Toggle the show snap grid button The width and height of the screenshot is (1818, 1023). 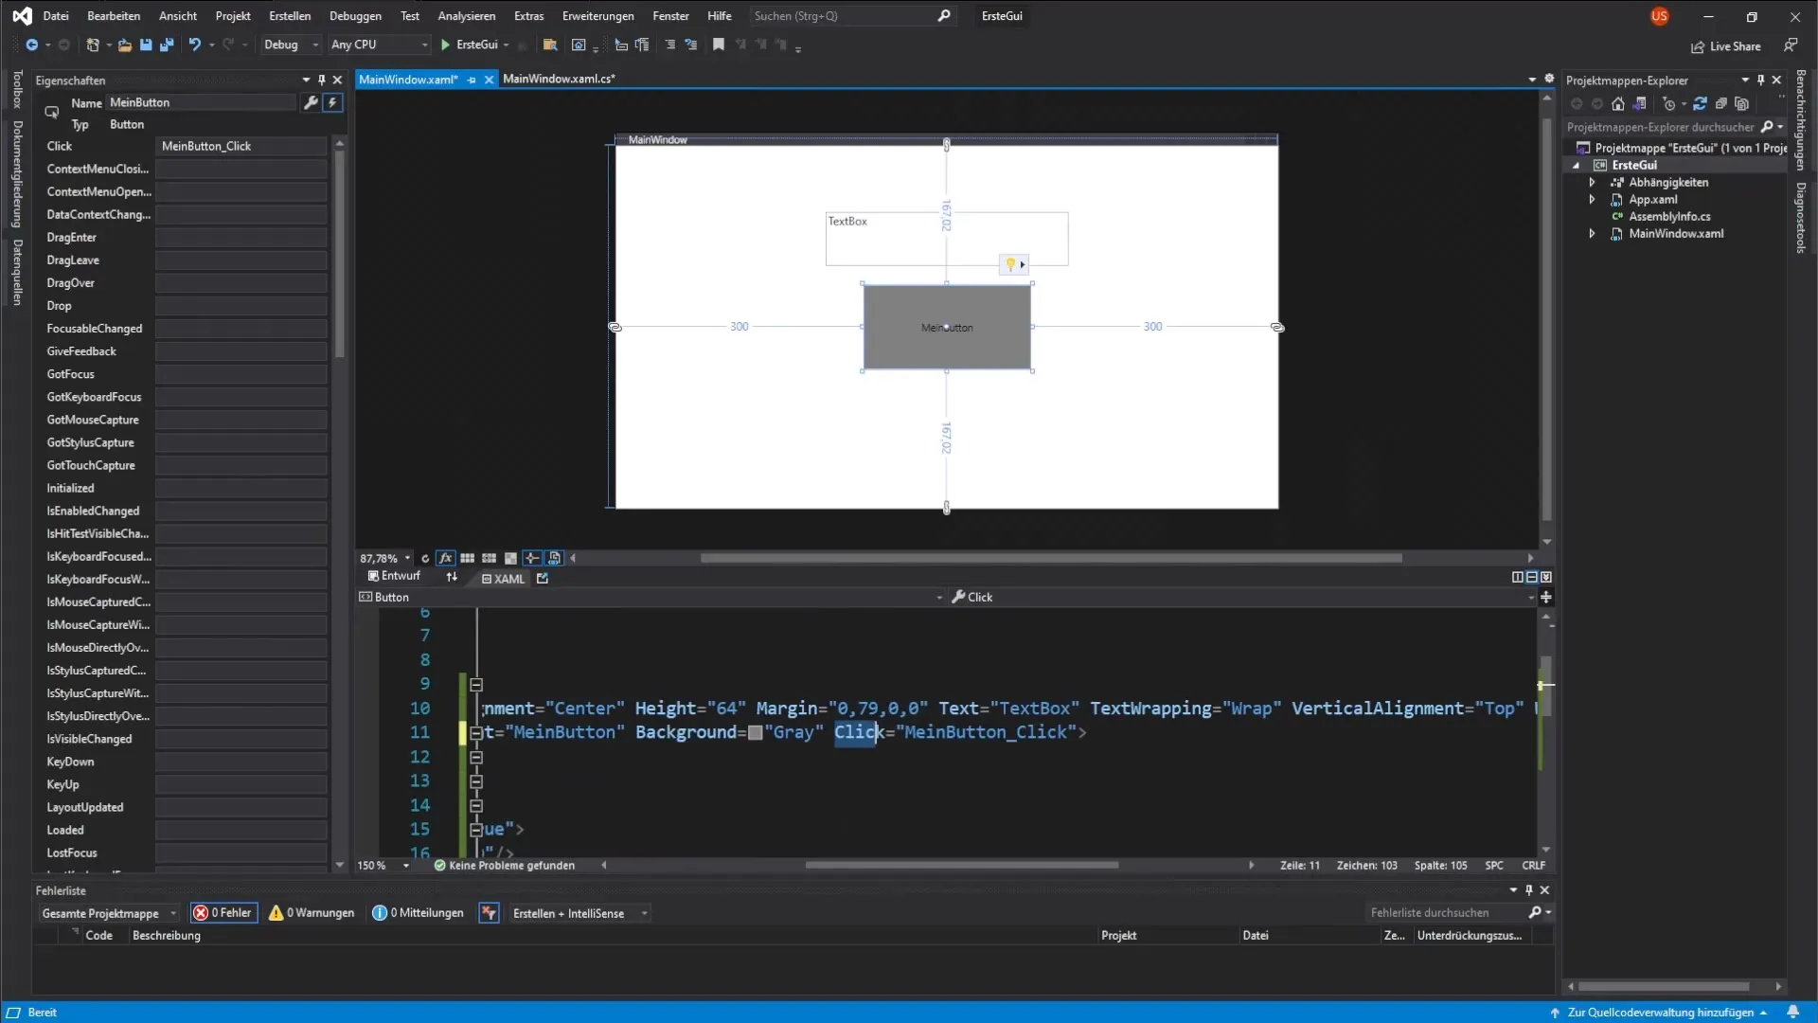point(467,558)
